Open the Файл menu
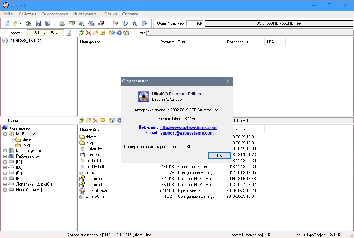This screenshot has width=354, height=238. pyautogui.click(x=7, y=14)
